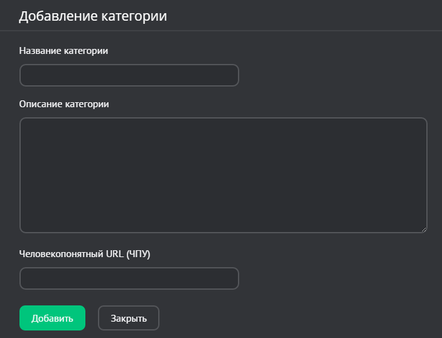The height and width of the screenshot is (338, 442).
Task: Click the description text area resize handle
Action: tap(423, 230)
